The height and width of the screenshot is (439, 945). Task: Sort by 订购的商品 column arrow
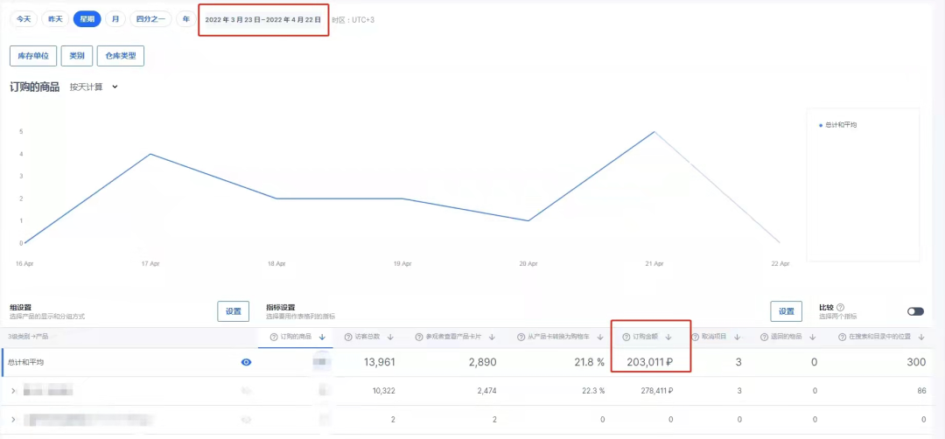coord(322,337)
